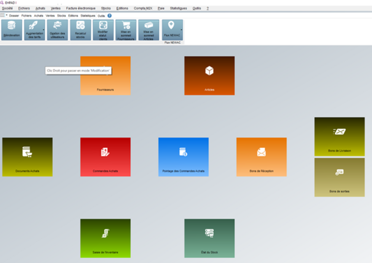Select Mise en sommeil Fournisseurs
The height and width of the screenshot is (263, 372).
coord(126,26)
